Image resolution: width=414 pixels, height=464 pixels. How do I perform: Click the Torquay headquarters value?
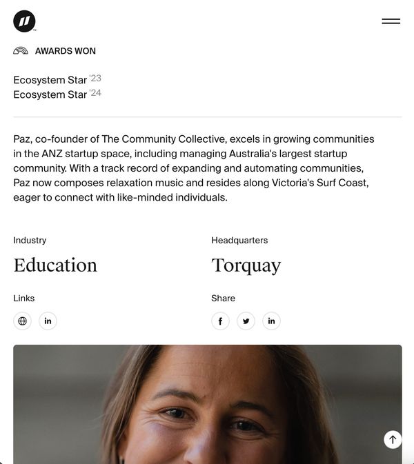click(x=246, y=265)
